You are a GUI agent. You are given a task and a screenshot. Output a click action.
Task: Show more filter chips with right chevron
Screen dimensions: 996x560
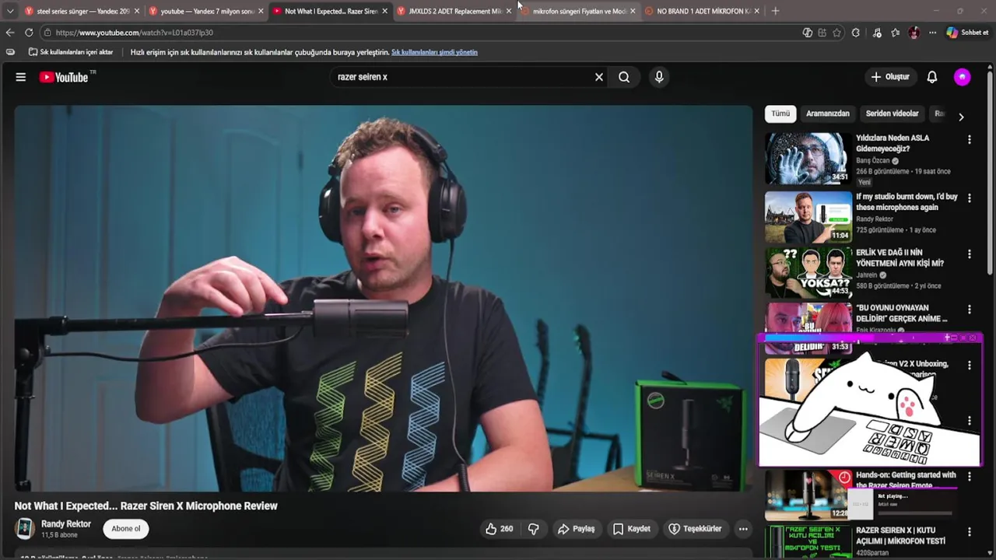[x=961, y=117]
